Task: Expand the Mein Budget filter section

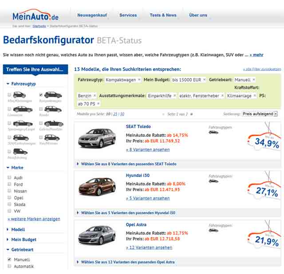Action: coord(22,239)
